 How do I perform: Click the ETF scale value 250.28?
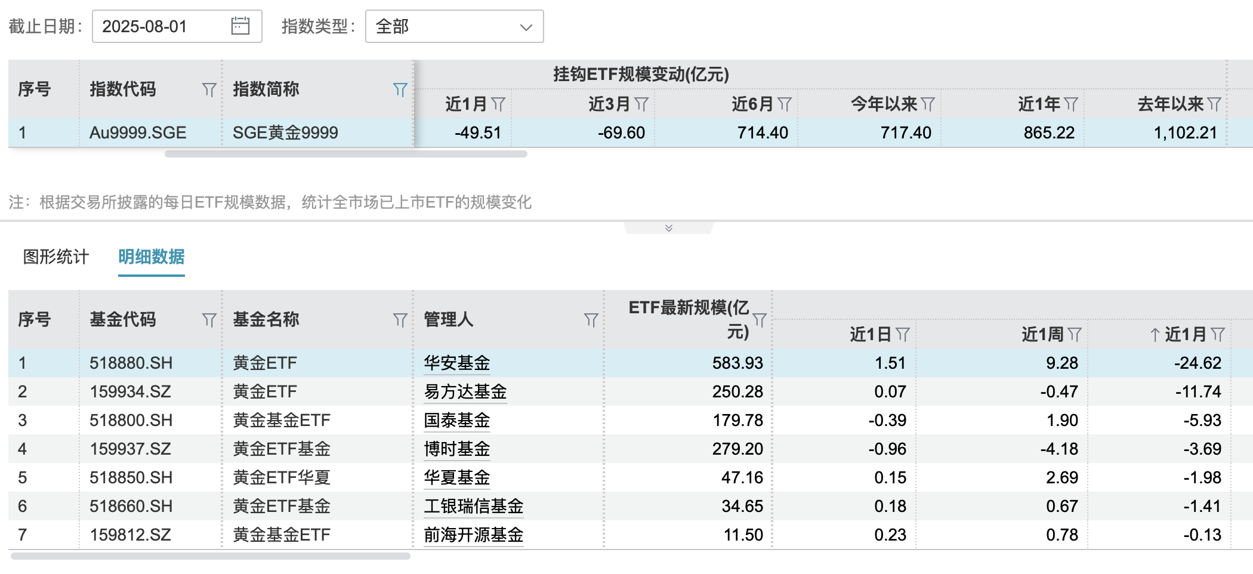click(x=737, y=391)
